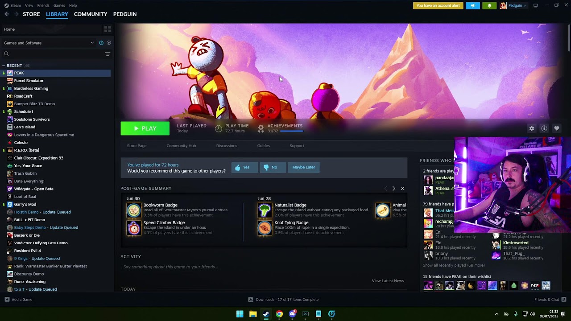This screenshot has width=571, height=321.
Task: Open Downloads status in bottom bar
Action: point(283,300)
